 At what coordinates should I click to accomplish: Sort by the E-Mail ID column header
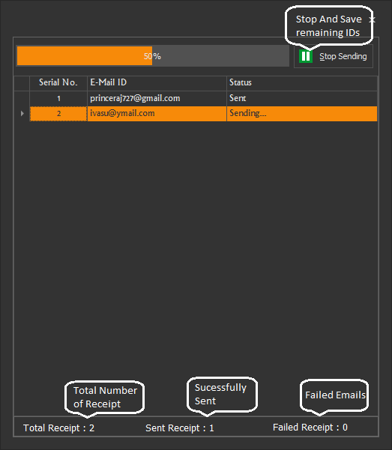pos(157,82)
